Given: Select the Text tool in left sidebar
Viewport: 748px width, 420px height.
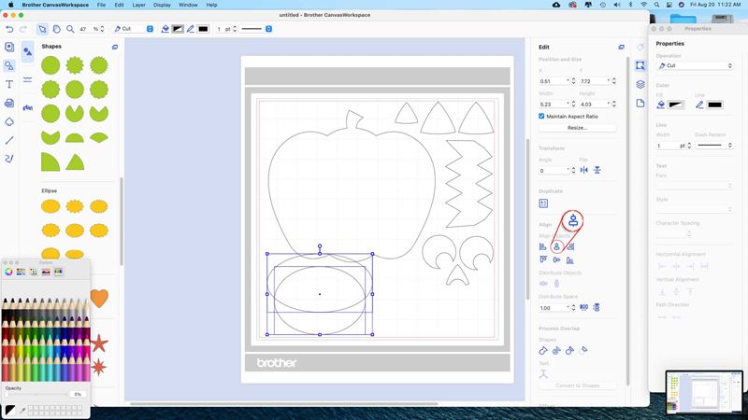Looking at the screenshot, I should [x=9, y=84].
